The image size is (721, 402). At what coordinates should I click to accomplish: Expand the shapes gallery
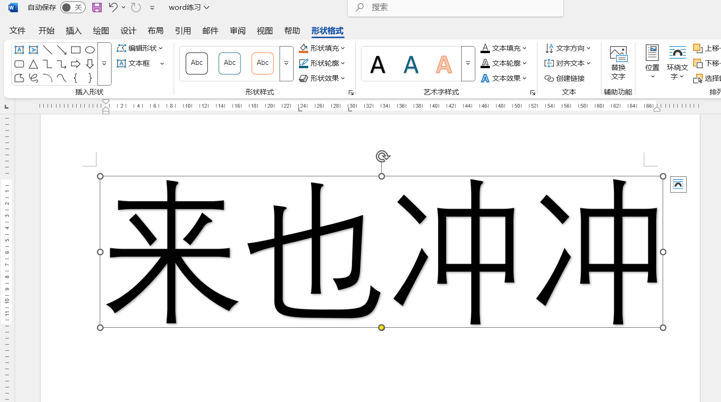point(104,64)
